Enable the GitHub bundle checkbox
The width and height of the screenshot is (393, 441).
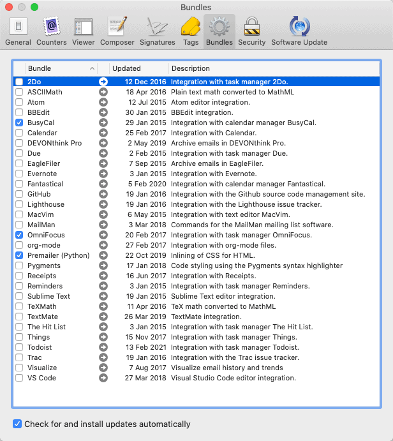pyautogui.click(x=19, y=194)
